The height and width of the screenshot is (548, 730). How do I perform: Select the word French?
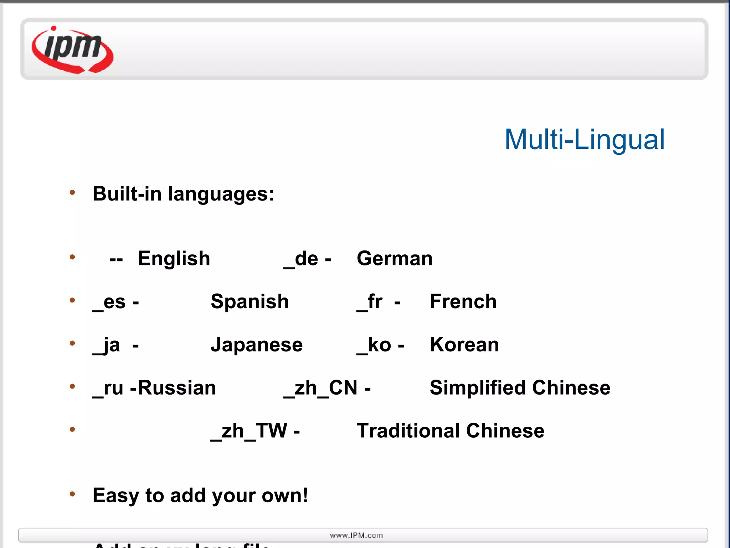463,302
